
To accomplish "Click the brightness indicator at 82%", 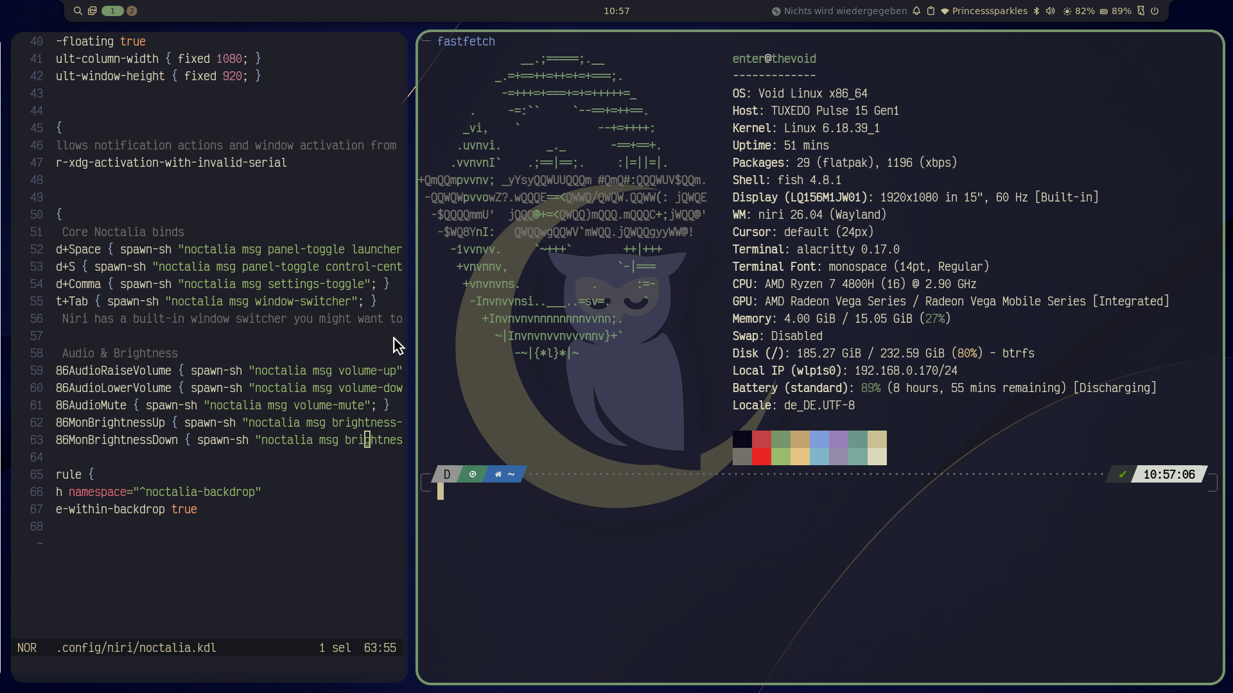I will click(1079, 11).
